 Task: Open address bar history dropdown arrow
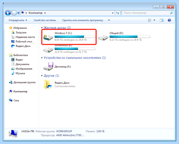(113, 13)
